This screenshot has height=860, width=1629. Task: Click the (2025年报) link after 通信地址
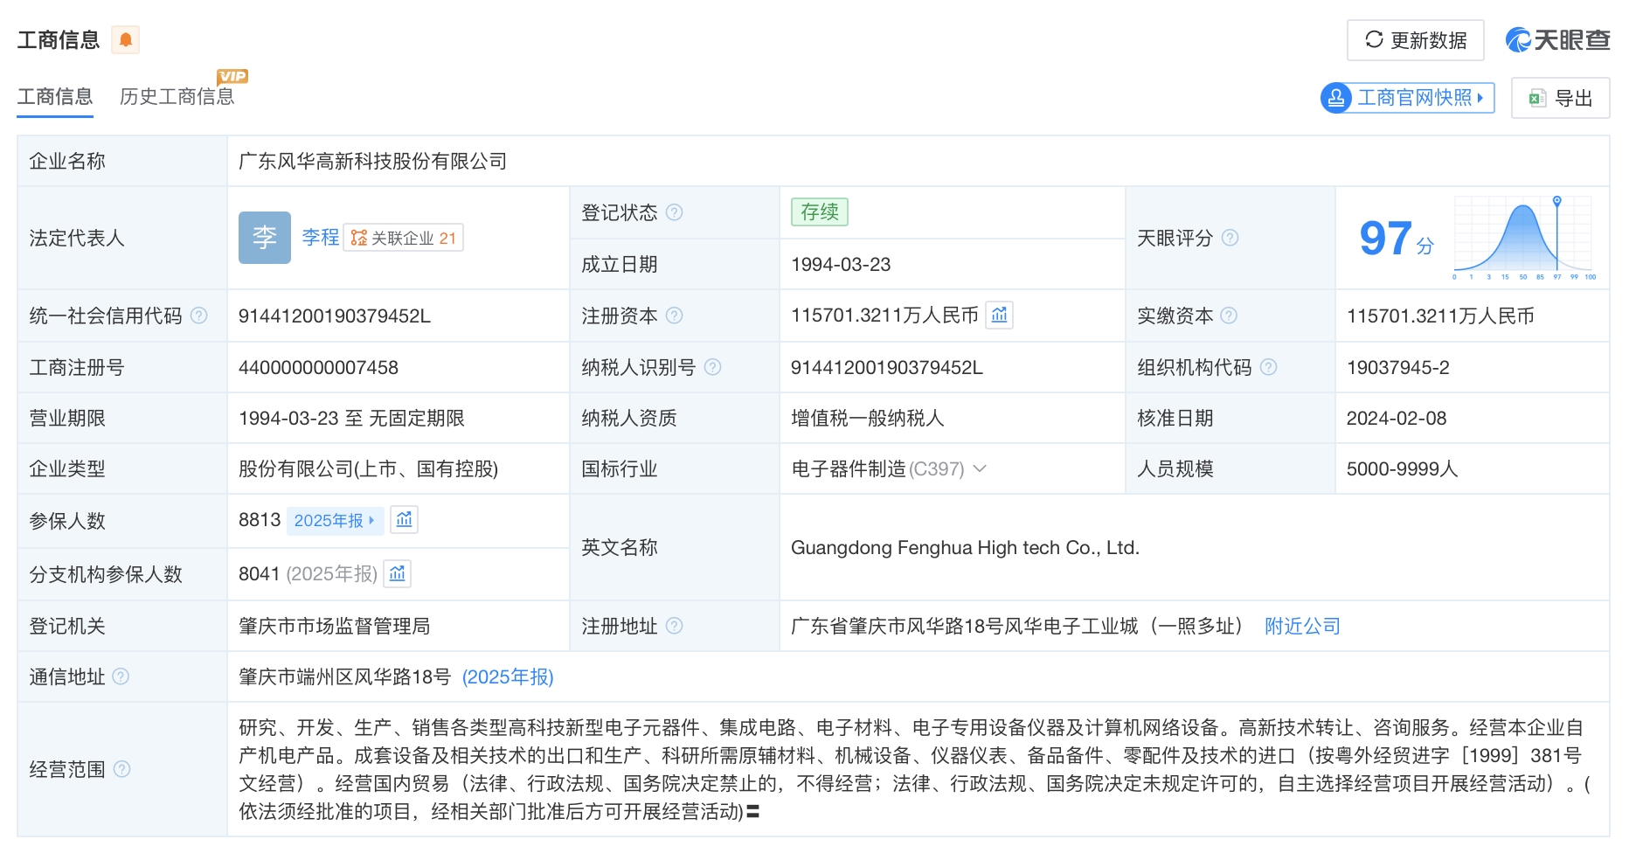point(508,677)
